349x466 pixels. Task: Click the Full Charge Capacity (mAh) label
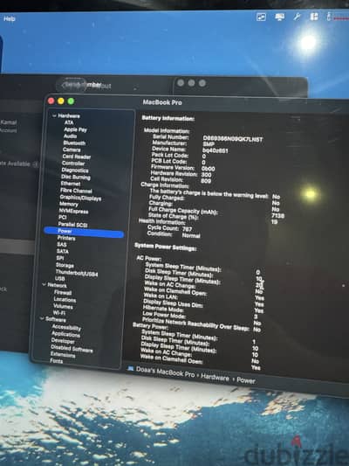[x=183, y=211]
